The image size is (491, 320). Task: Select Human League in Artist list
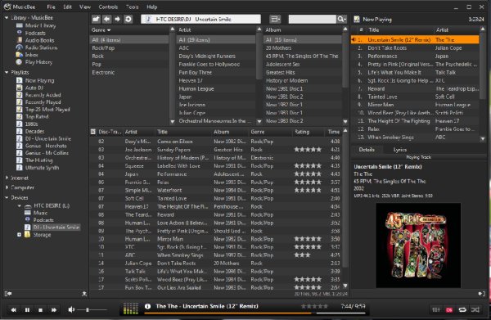196,88
